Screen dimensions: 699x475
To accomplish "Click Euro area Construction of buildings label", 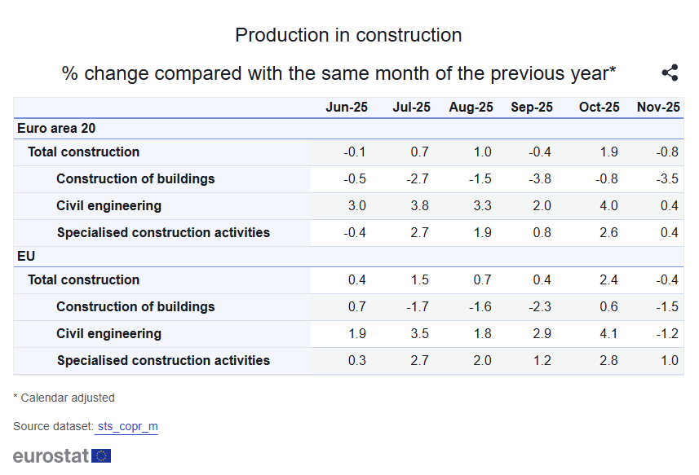I will [x=135, y=179].
